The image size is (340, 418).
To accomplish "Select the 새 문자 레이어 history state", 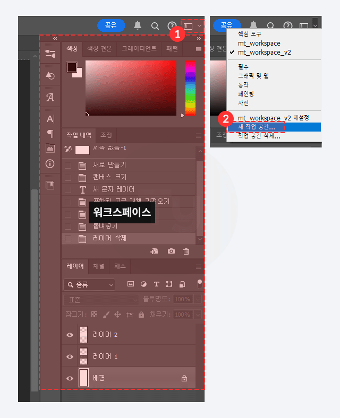I will point(129,190).
